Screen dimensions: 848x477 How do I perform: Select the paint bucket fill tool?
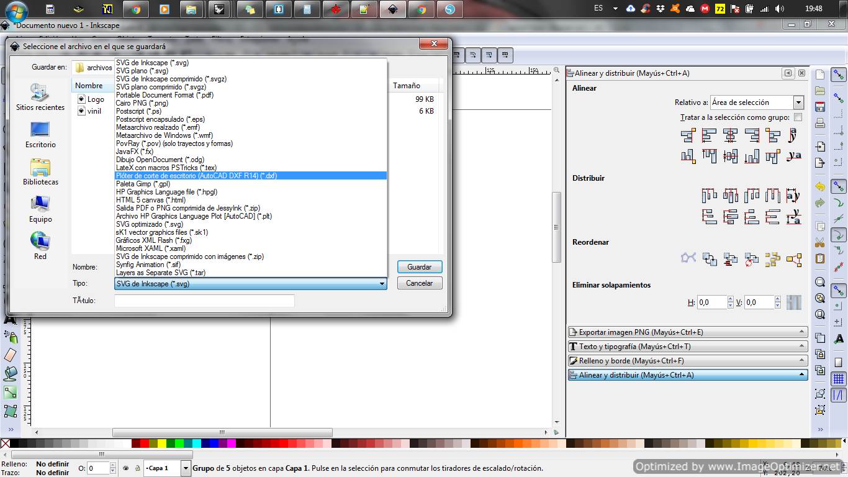pos(11,373)
